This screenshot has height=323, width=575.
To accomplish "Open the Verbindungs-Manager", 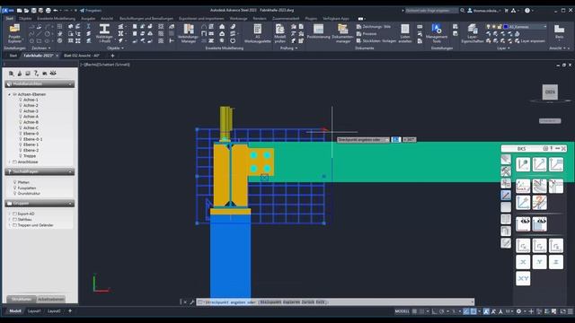I will [x=189, y=34].
